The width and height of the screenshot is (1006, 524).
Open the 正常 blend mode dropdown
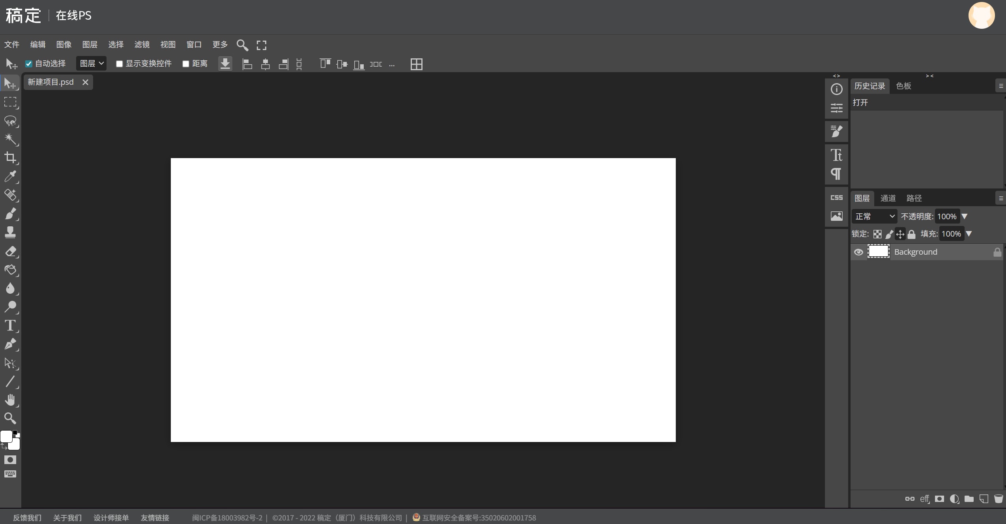874,216
